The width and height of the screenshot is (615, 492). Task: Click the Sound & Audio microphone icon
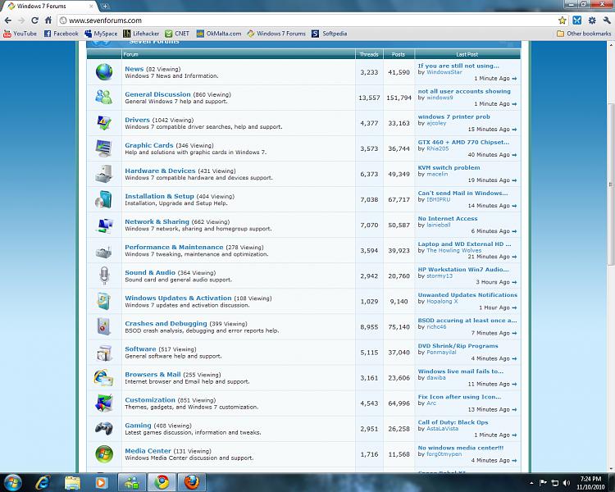pyautogui.click(x=104, y=276)
